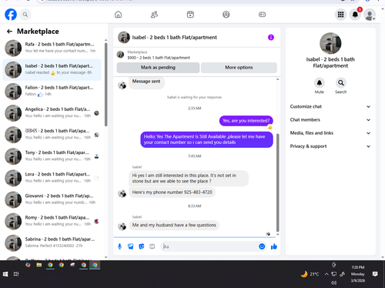The height and width of the screenshot is (288, 385).
Task: Open the Windows Start menu
Action: coord(5,274)
